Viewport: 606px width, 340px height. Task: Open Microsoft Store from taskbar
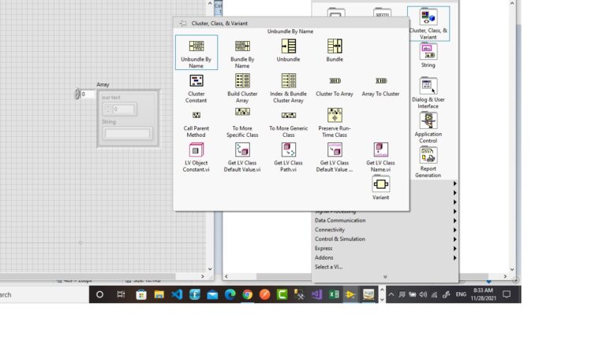(141, 294)
